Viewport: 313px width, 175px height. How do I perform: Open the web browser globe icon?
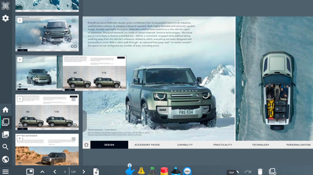coord(5,159)
